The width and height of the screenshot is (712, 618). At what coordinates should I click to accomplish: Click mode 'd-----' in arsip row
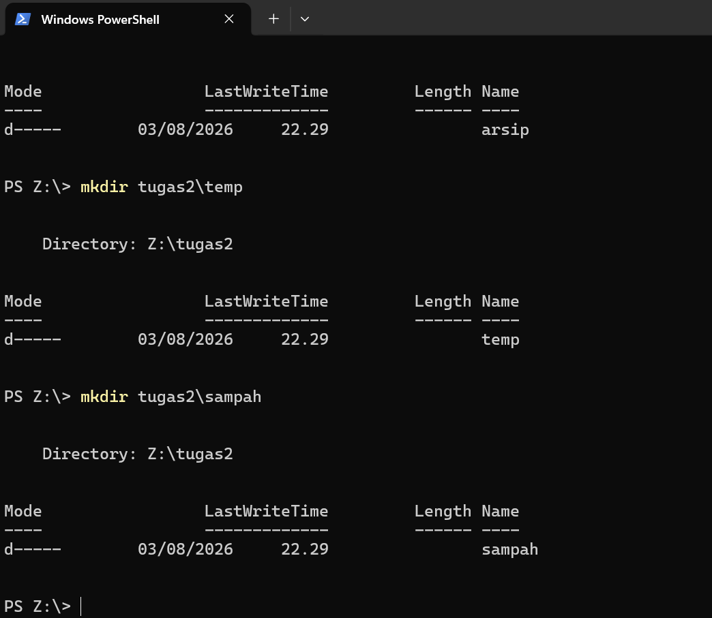pos(32,129)
